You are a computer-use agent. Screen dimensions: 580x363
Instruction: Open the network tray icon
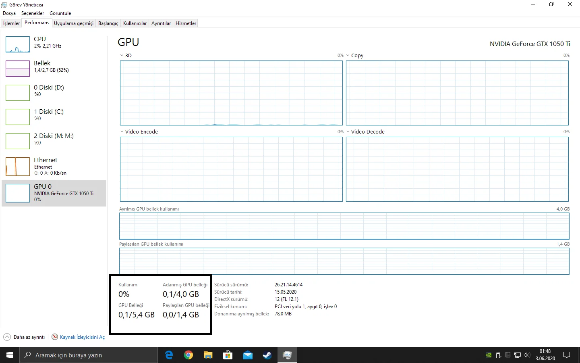click(x=518, y=355)
